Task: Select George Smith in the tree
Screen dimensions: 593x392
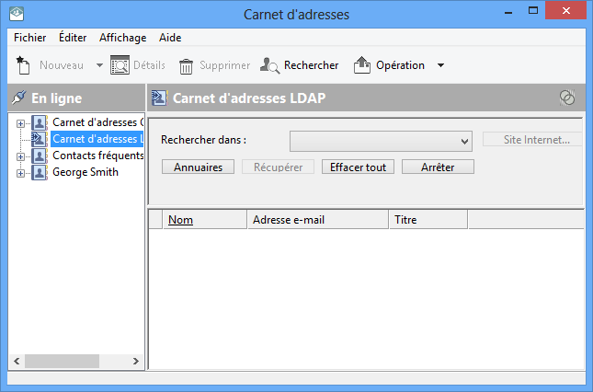Action: point(86,172)
